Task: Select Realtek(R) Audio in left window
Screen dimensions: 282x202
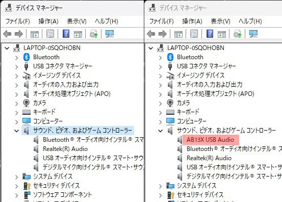Action: tap(65, 149)
